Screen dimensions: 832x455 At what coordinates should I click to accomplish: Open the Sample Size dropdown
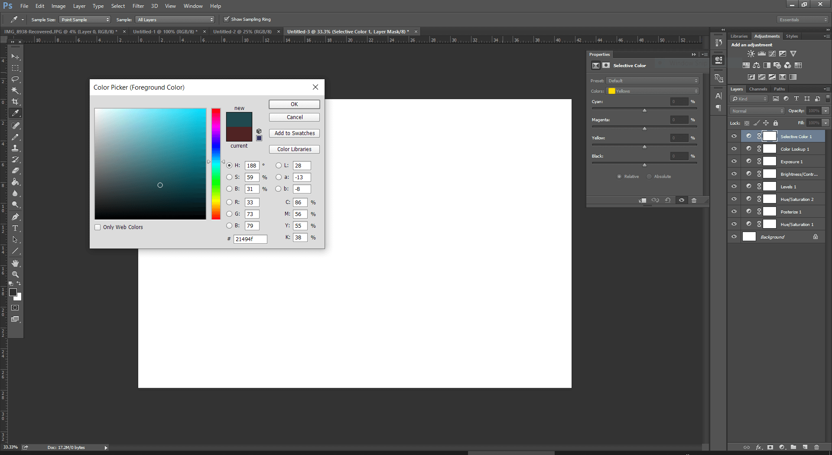pyautogui.click(x=84, y=19)
